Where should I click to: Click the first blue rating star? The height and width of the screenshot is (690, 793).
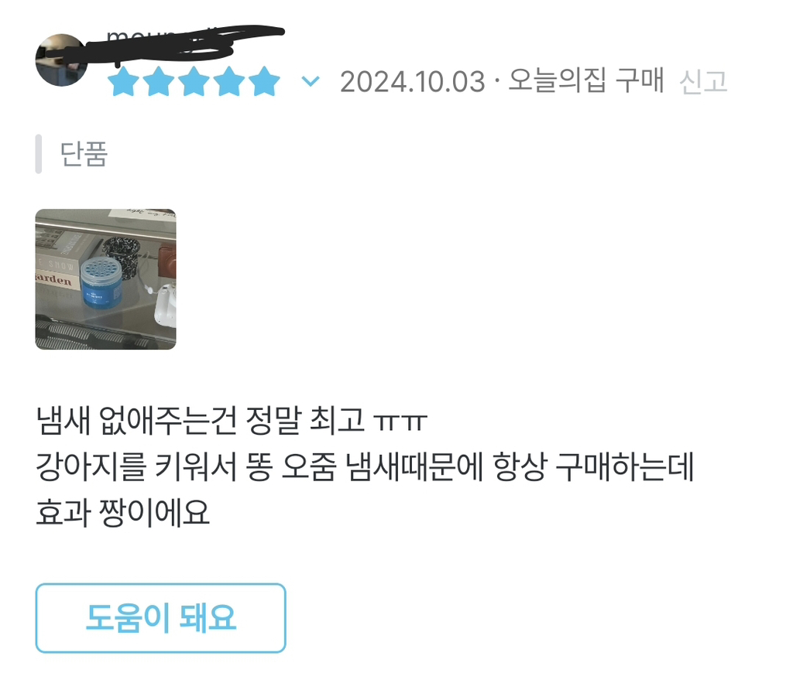point(123,81)
